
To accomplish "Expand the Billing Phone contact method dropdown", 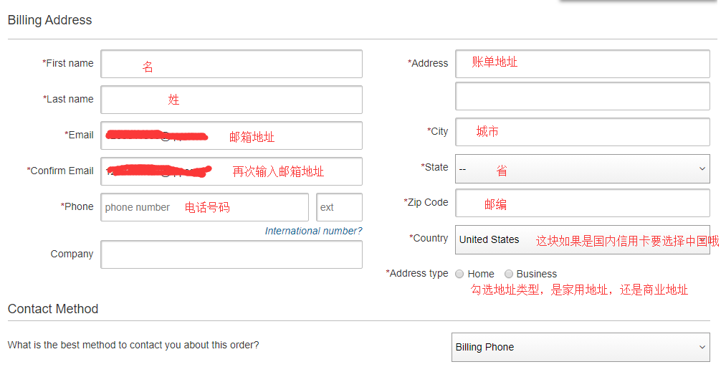I will [x=581, y=347].
